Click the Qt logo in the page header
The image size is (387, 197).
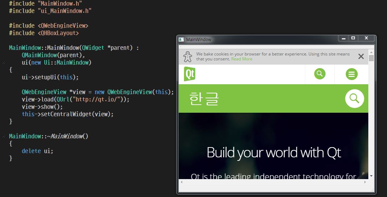pyautogui.click(x=190, y=74)
